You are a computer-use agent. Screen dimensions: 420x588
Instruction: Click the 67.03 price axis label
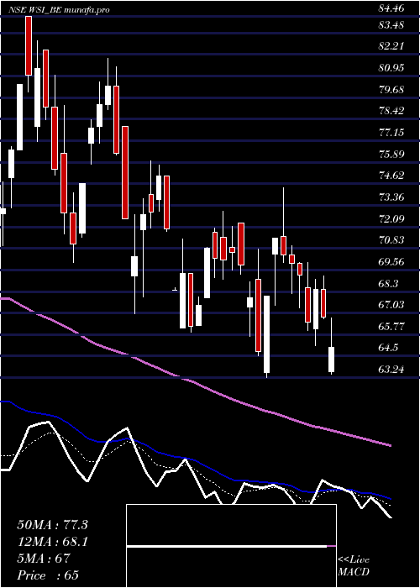point(391,304)
